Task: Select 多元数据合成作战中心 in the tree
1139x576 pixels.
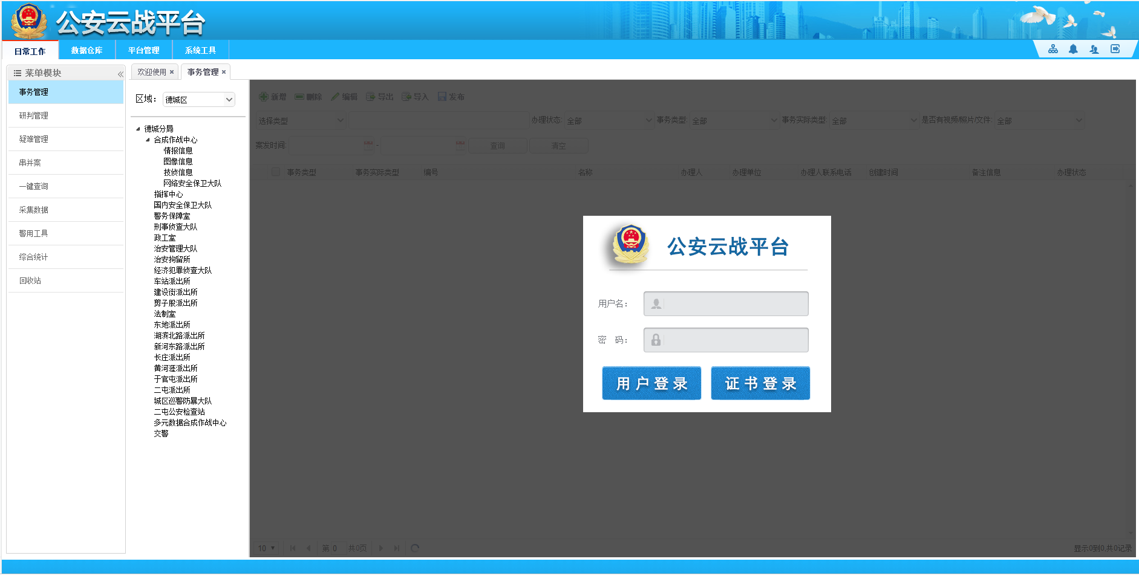Action: (x=190, y=422)
